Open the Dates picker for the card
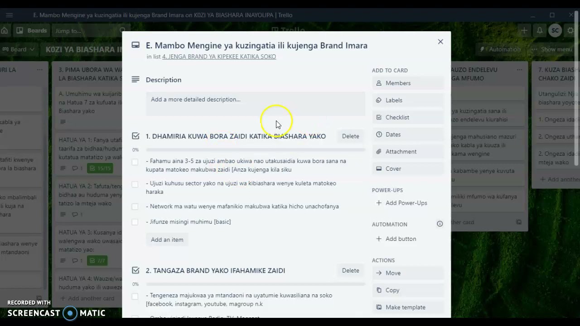 (x=408, y=134)
